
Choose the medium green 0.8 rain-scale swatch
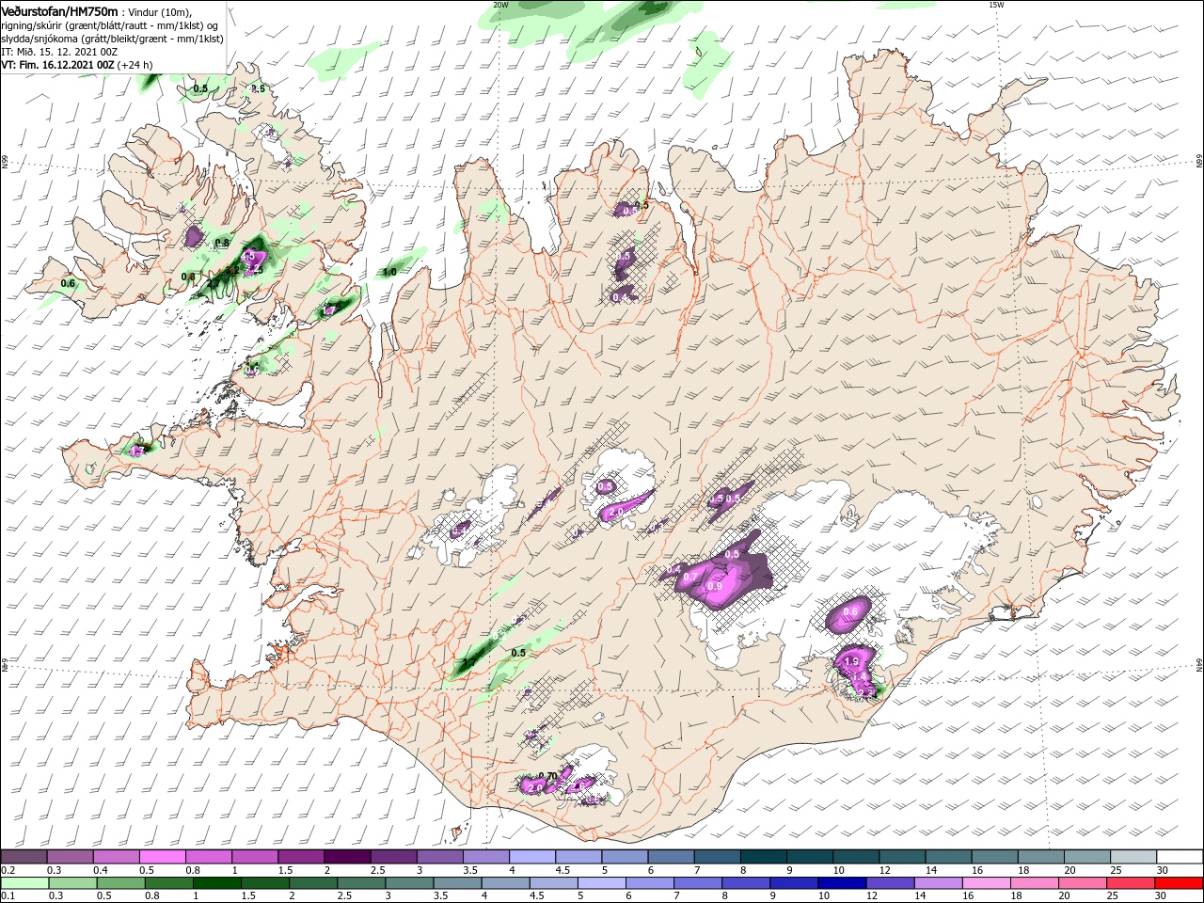pyautogui.click(x=168, y=883)
